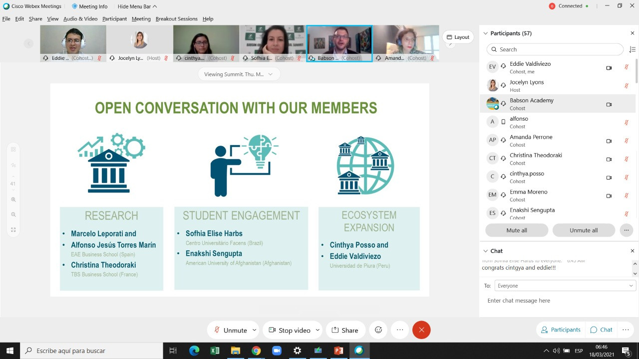Zoom in on shared content
Viewport: 639px width, 359px height.
[x=13, y=199]
